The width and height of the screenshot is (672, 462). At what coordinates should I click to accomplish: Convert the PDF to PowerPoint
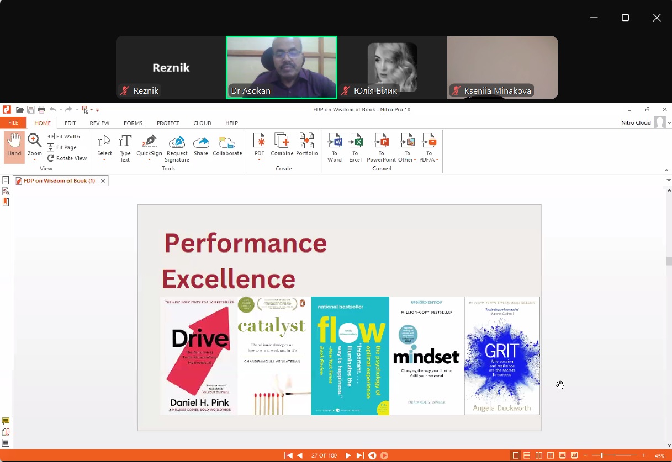point(382,148)
